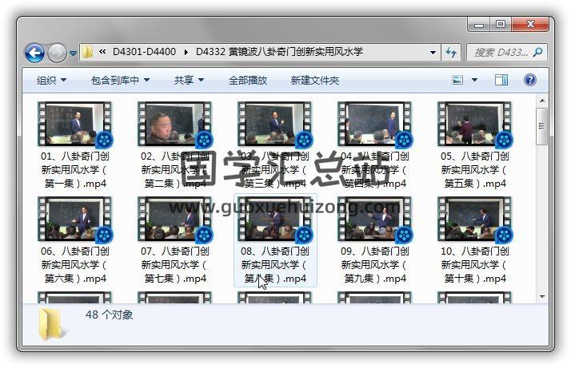
Task: Click the Back navigation arrow
Action: tap(34, 53)
